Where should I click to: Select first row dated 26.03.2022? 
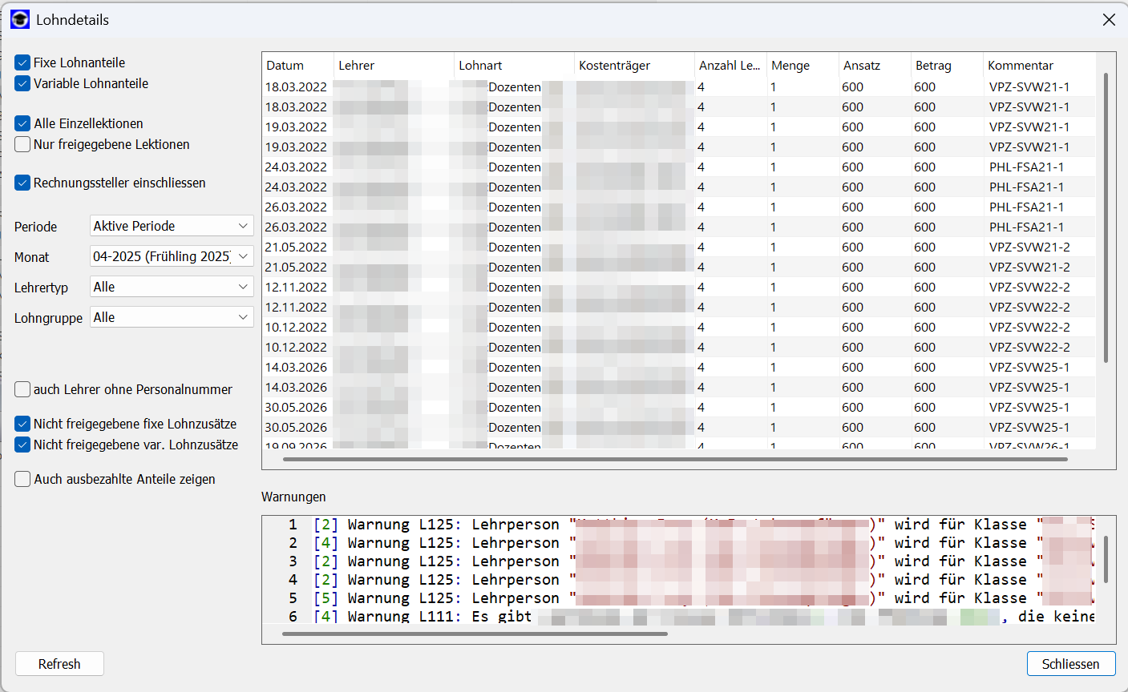pyautogui.click(x=678, y=207)
